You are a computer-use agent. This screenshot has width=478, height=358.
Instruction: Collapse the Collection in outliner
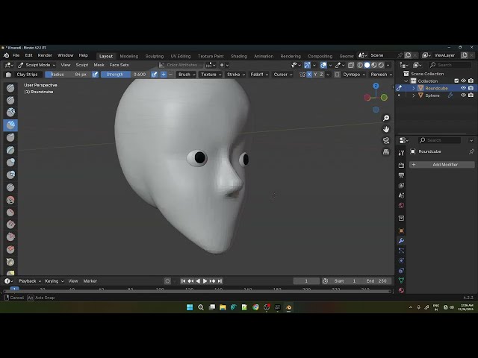[x=406, y=81]
